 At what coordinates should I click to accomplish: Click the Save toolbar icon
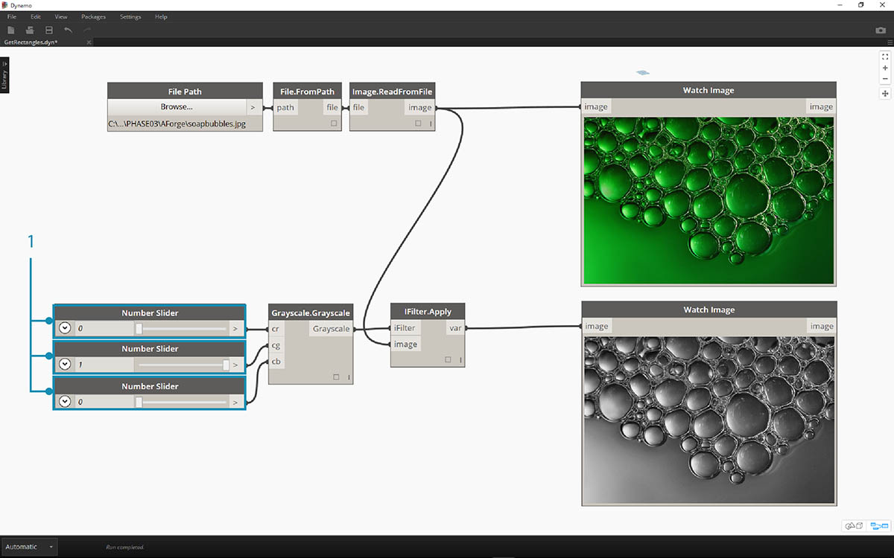(49, 30)
